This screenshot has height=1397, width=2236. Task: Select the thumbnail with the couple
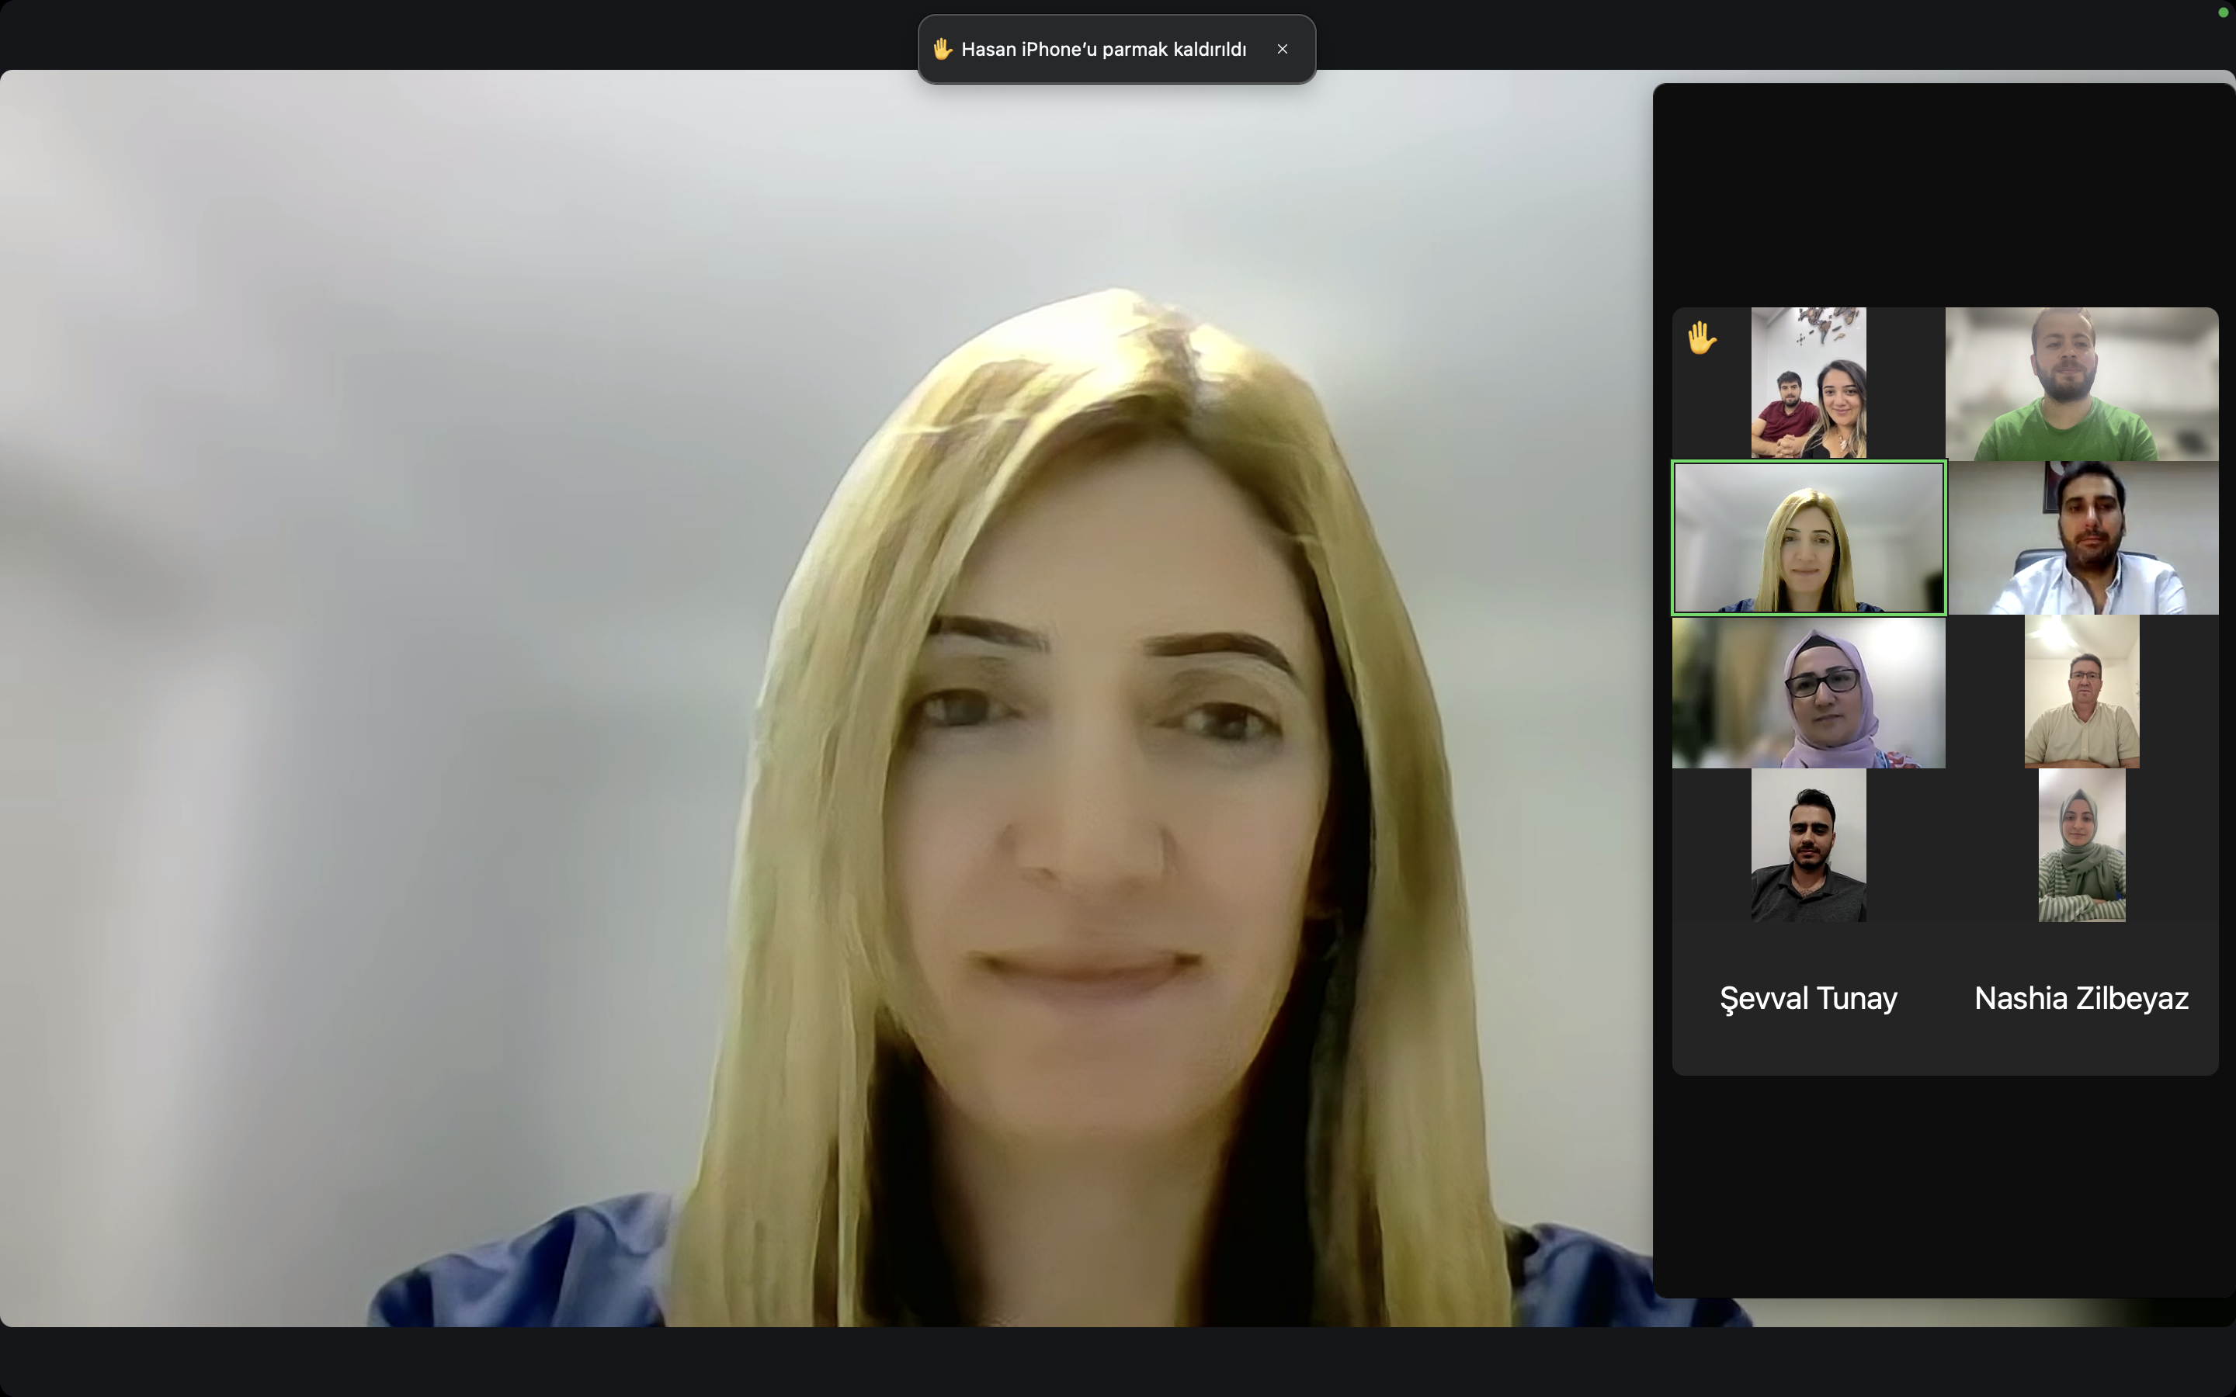1808,383
